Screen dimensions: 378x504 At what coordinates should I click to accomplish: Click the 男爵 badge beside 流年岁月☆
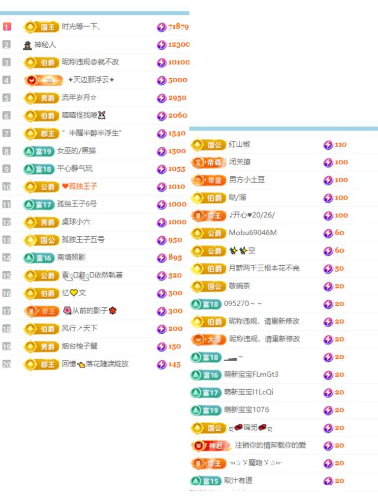41,98
